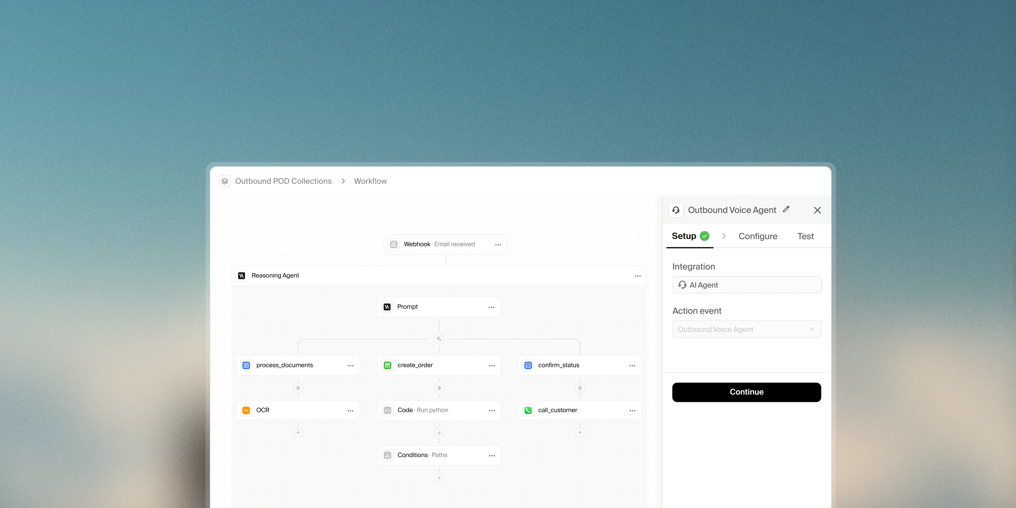Click the create_order node green icon
1016x508 pixels.
point(387,365)
